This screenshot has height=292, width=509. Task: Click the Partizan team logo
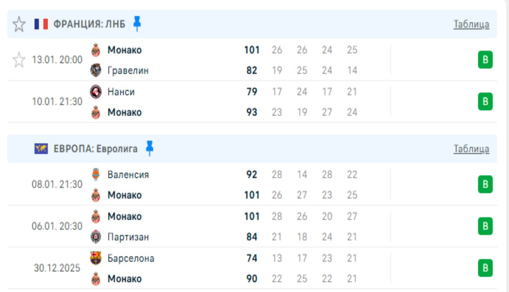[x=96, y=237]
